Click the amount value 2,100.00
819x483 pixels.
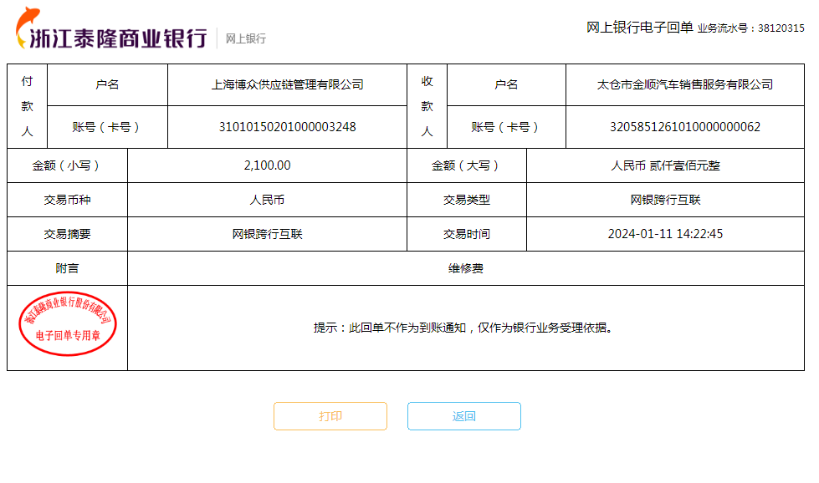(267, 165)
